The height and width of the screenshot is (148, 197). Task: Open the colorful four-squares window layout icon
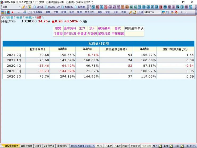click(x=3, y=12)
